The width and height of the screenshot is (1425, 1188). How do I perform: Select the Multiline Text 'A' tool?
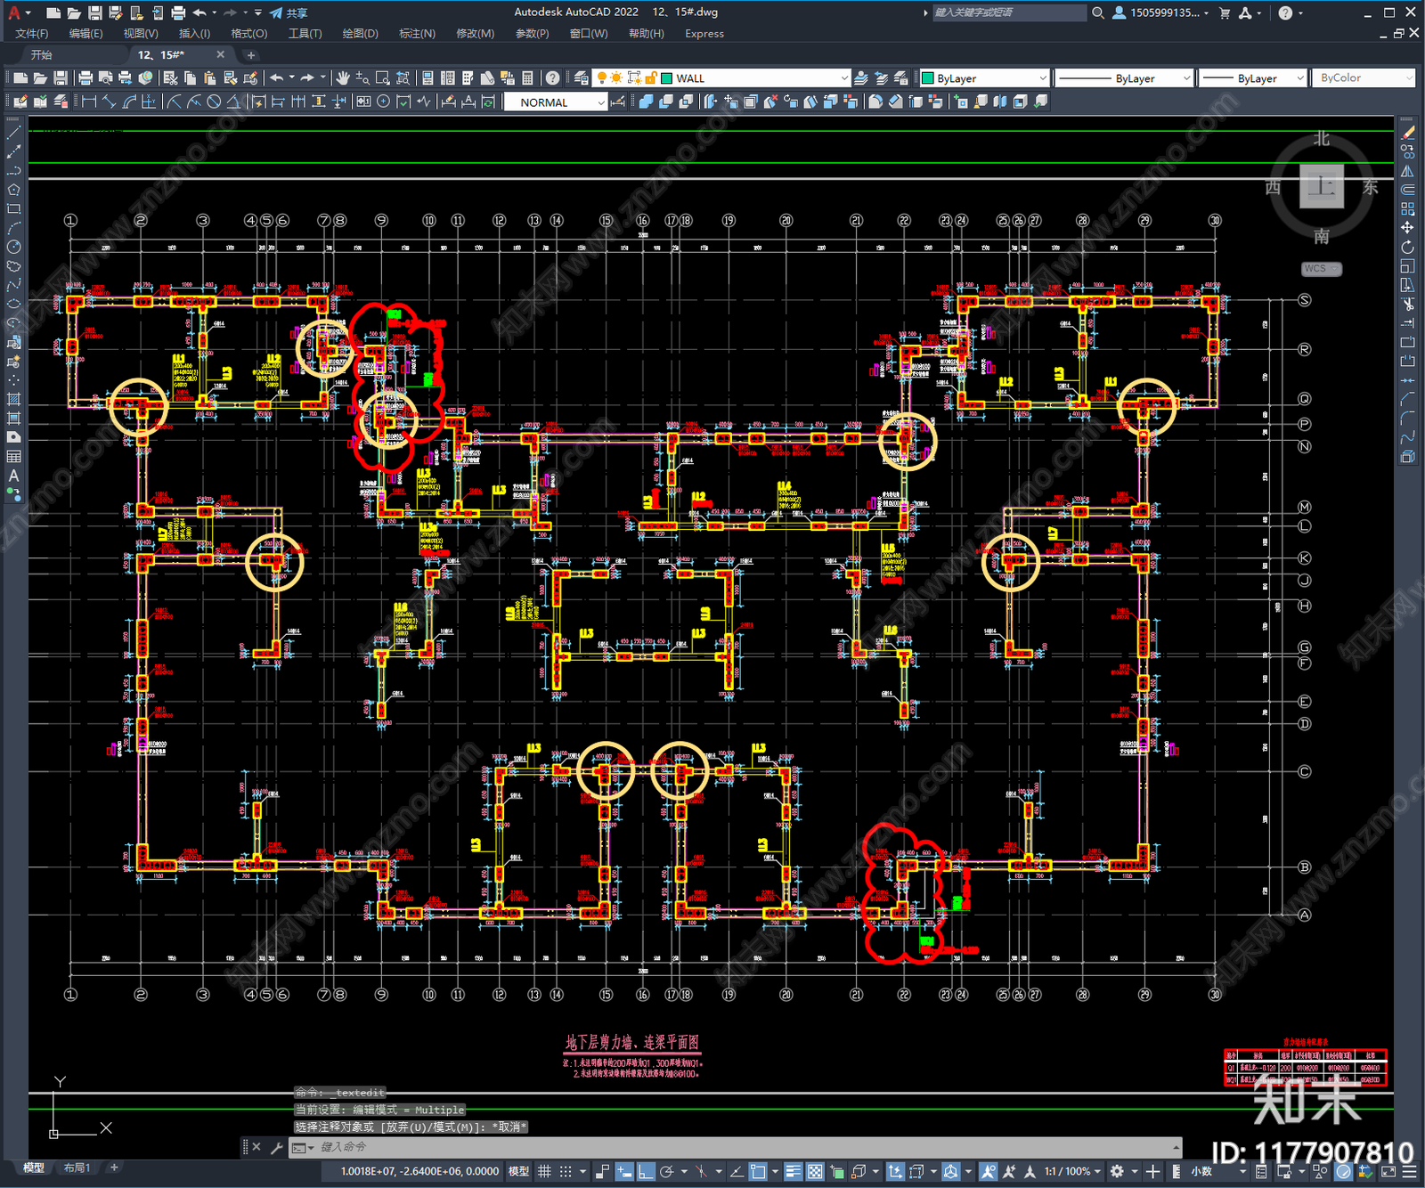click(13, 476)
